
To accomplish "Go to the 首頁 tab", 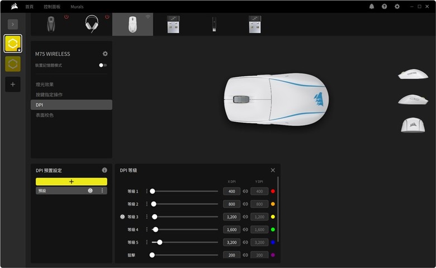I will pyautogui.click(x=30, y=7).
